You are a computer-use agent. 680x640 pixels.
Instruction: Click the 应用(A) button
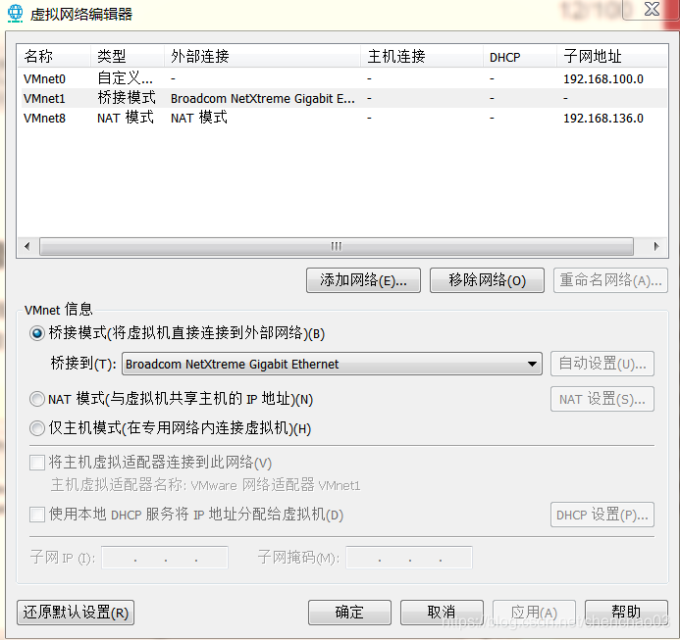pos(534,613)
